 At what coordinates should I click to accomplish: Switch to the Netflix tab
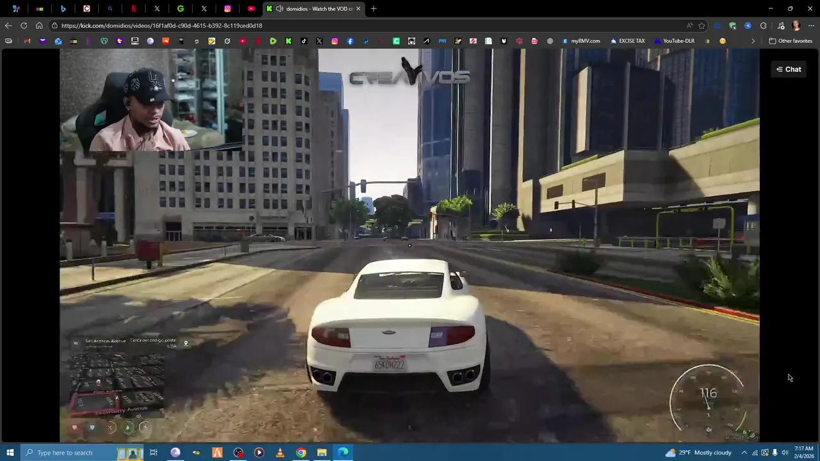pos(133,8)
